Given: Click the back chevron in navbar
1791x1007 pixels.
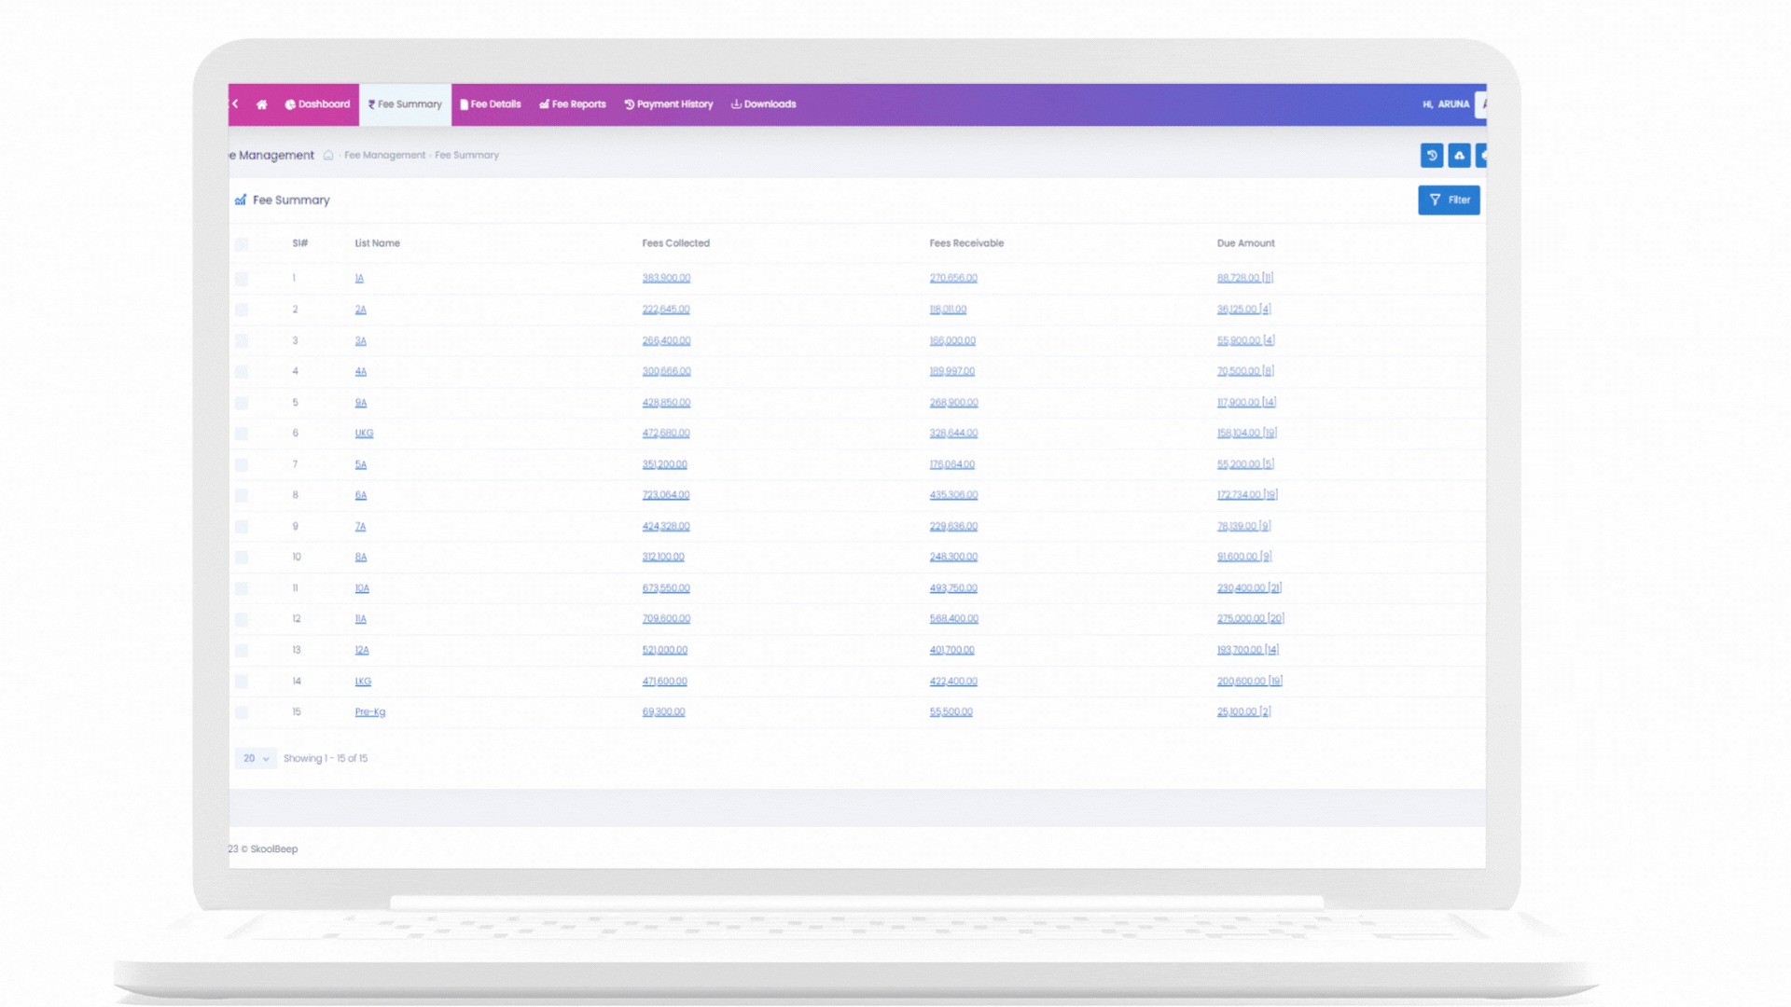Looking at the screenshot, I should (x=236, y=104).
